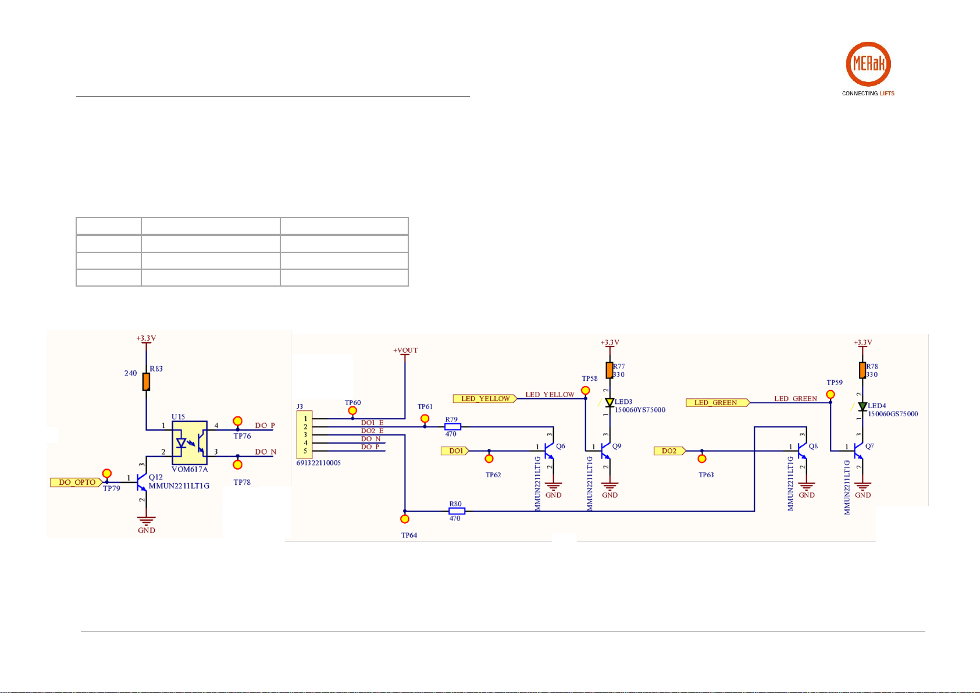Click the DO_OPTO port label
The height and width of the screenshot is (693, 980).
(77, 483)
